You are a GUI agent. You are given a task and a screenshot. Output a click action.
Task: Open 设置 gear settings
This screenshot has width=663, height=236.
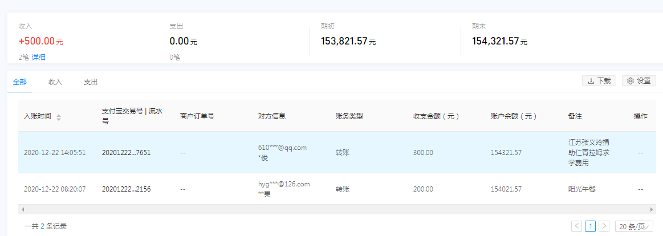click(638, 81)
